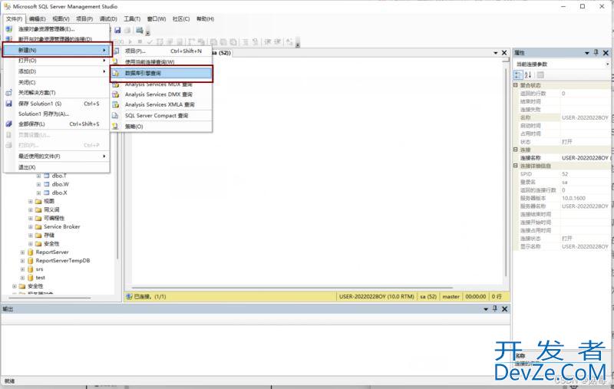Viewport: 614px width, 389px height.
Task: Click the 已连接 status icon in yellow status bar
Action: 129,296
